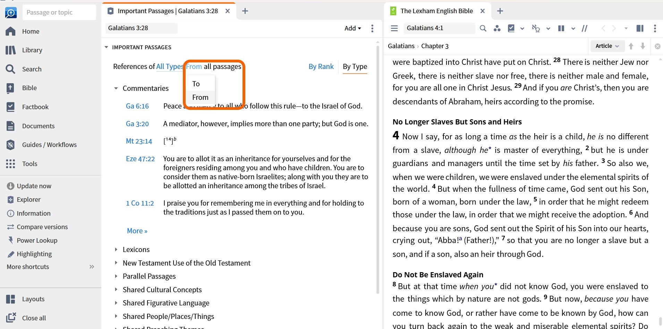The image size is (663, 329).
Task: Expand Shared Figurative Language
Action: coord(116,303)
